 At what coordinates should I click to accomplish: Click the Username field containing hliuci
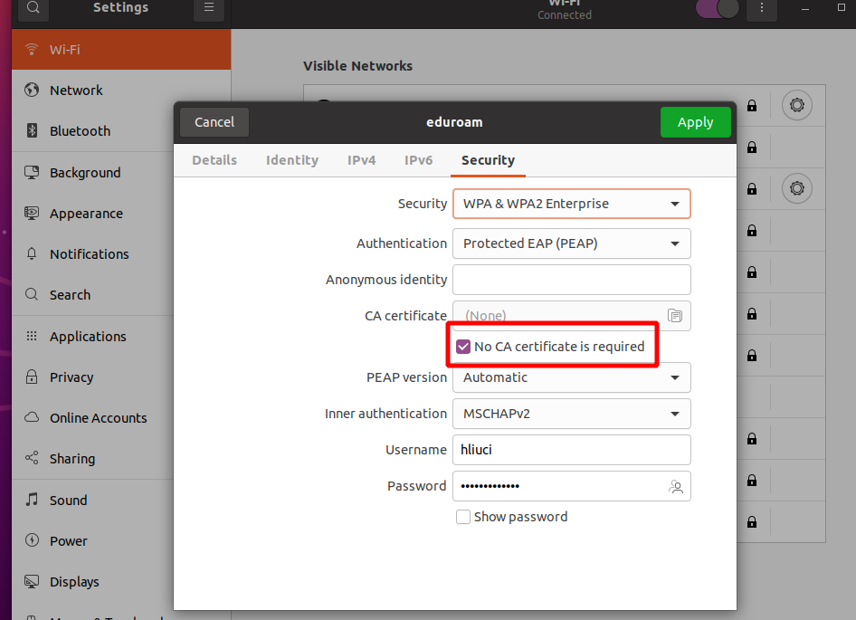[x=572, y=450]
